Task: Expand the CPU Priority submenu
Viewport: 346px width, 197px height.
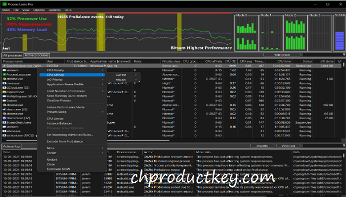Action: [x=72, y=70]
